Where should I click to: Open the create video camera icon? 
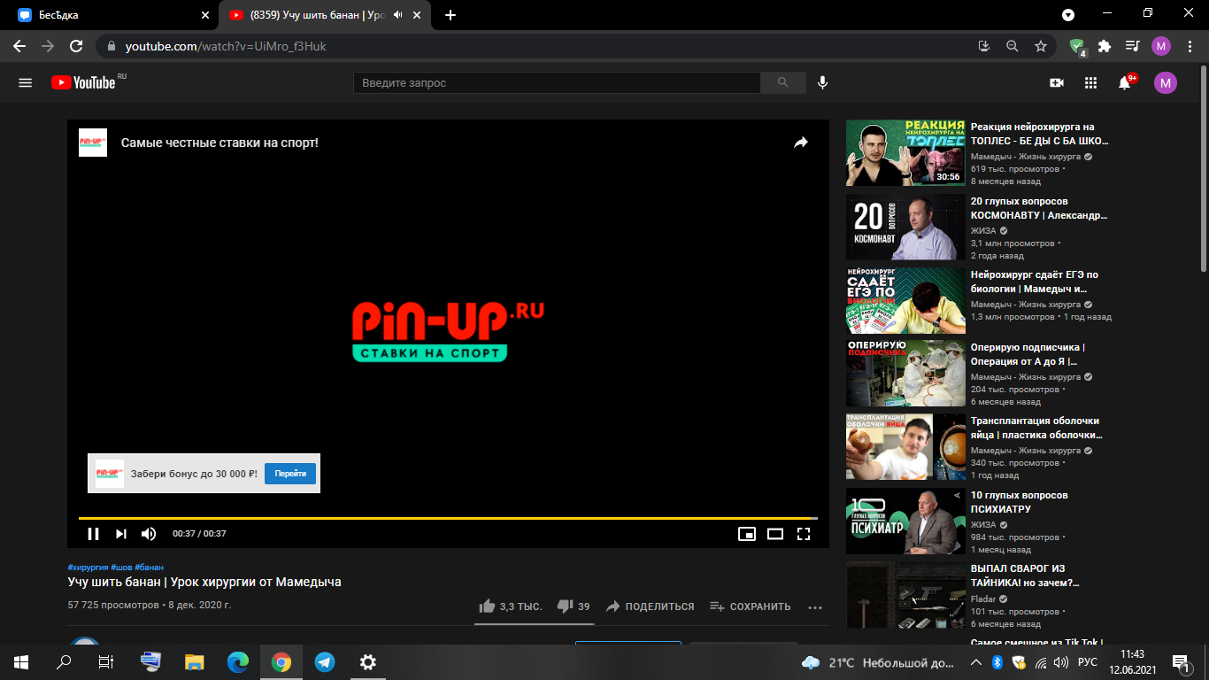point(1056,82)
